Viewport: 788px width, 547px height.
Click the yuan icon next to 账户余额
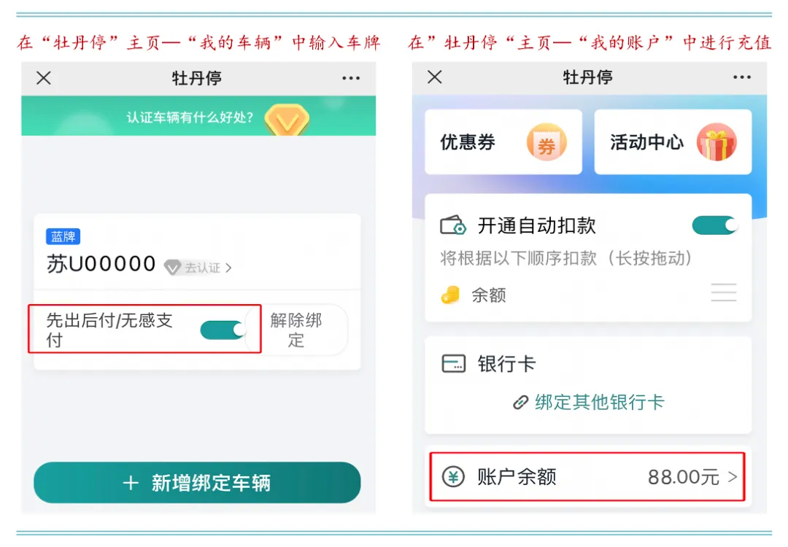[x=454, y=478]
